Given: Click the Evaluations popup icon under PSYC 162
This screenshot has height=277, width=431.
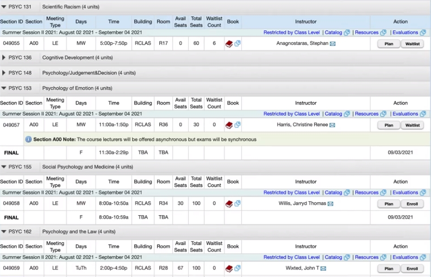Looking at the screenshot, I should (x=423, y=257).
